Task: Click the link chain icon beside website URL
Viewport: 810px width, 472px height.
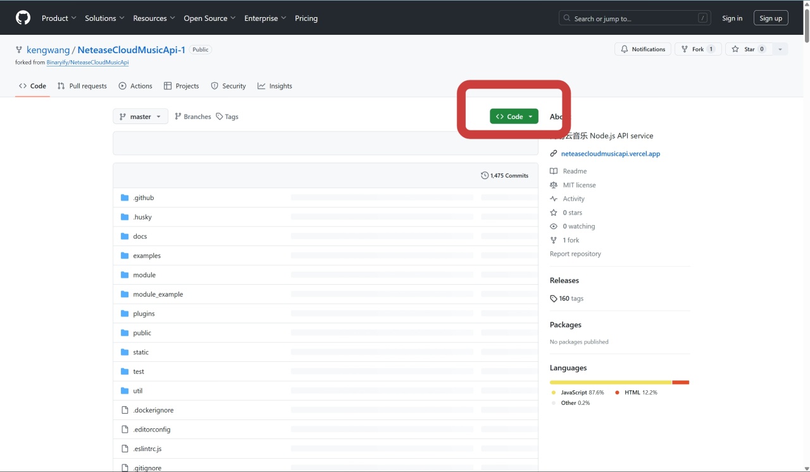Action: pyautogui.click(x=554, y=154)
